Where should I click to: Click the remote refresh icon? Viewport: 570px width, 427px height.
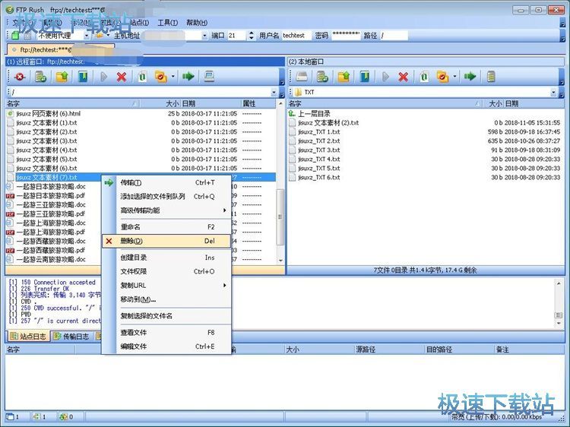click(142, 77)
